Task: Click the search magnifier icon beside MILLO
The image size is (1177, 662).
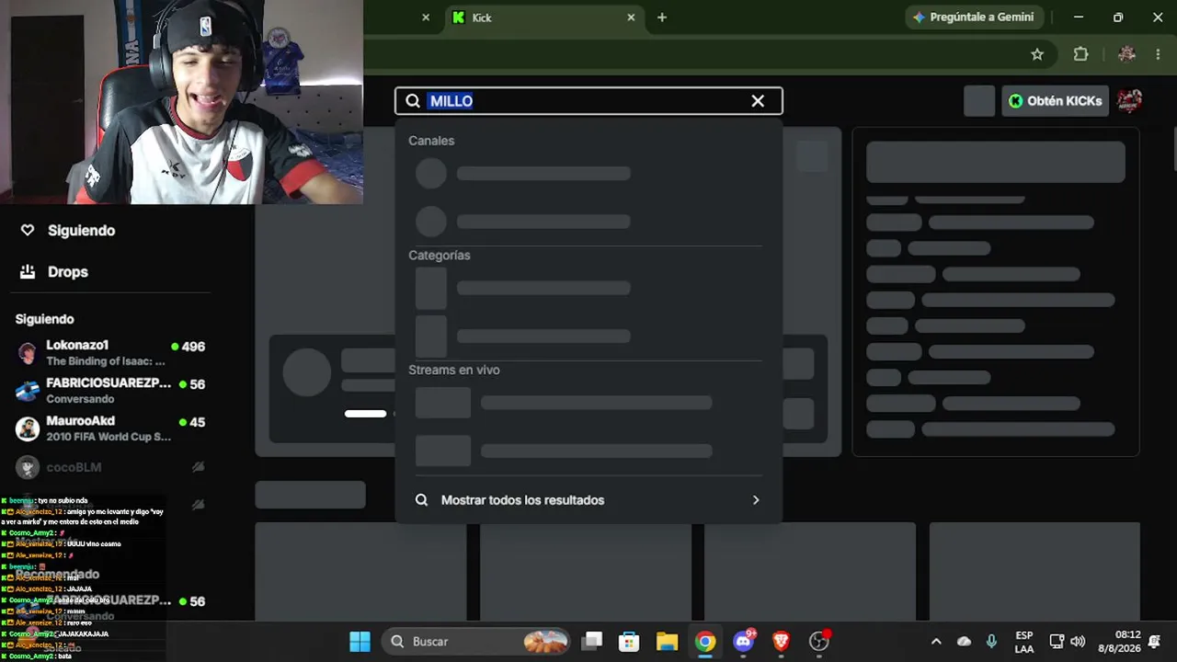Action: 413,101
